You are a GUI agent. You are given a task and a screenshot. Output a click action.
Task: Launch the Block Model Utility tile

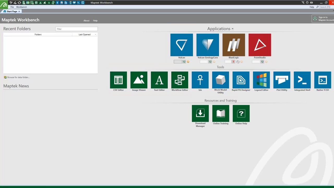pyautogui.click(x=220, y=80)
